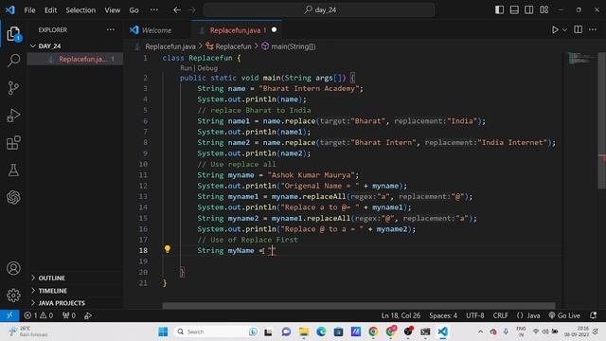Open the run options dropdown arrow
The width and height of the screenshot is (606, 341).
(x=564, y=29)
